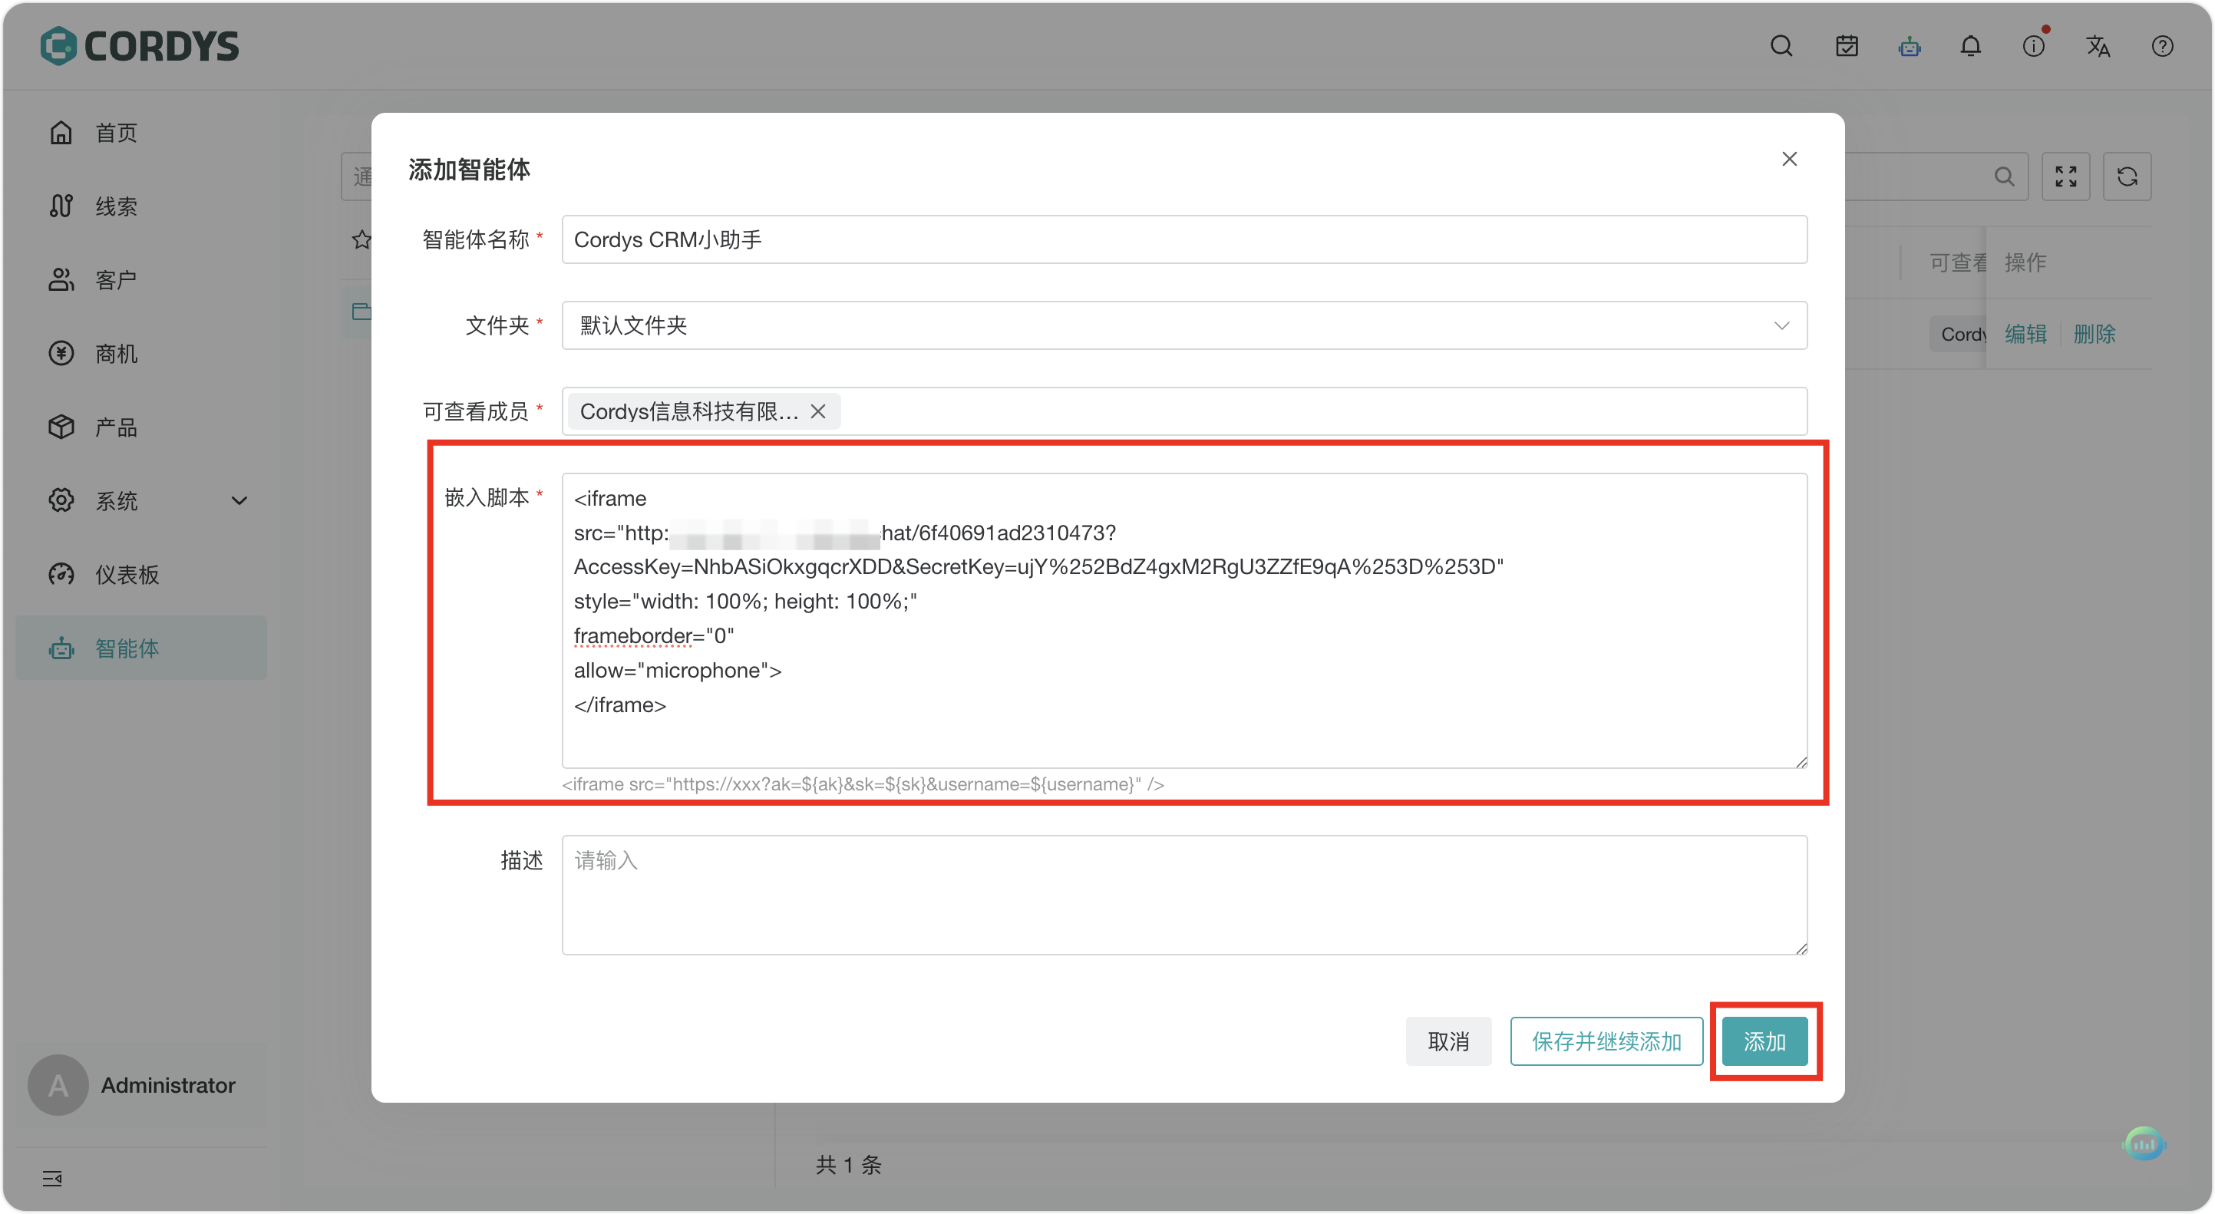
Task: Click into the 描述 text area
Action: pos(1184,894)
